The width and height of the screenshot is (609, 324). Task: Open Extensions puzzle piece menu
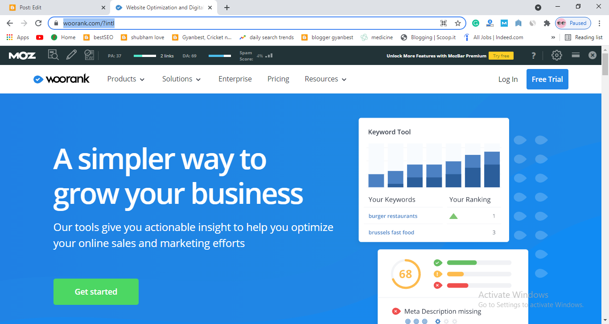(547, 23)
